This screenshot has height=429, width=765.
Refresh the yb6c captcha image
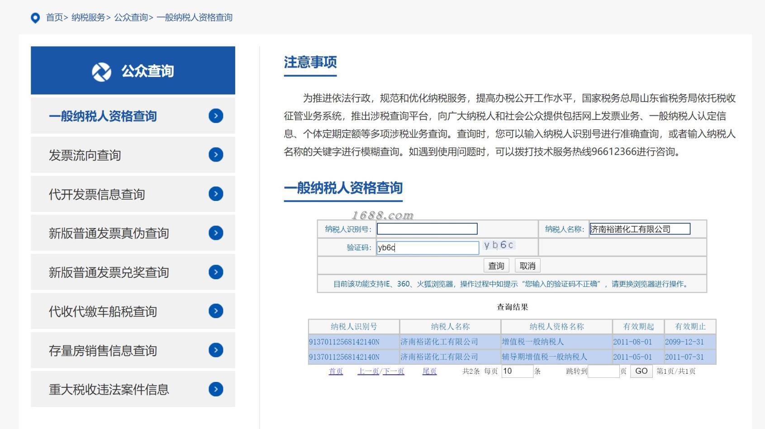point(499,245)
